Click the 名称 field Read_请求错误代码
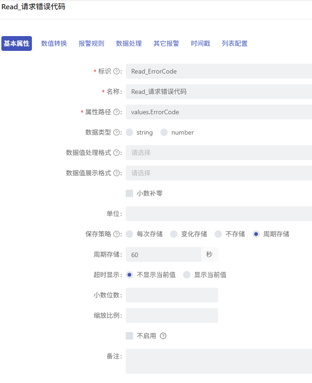The image size is (312, 383). click(x=219, y=92)
